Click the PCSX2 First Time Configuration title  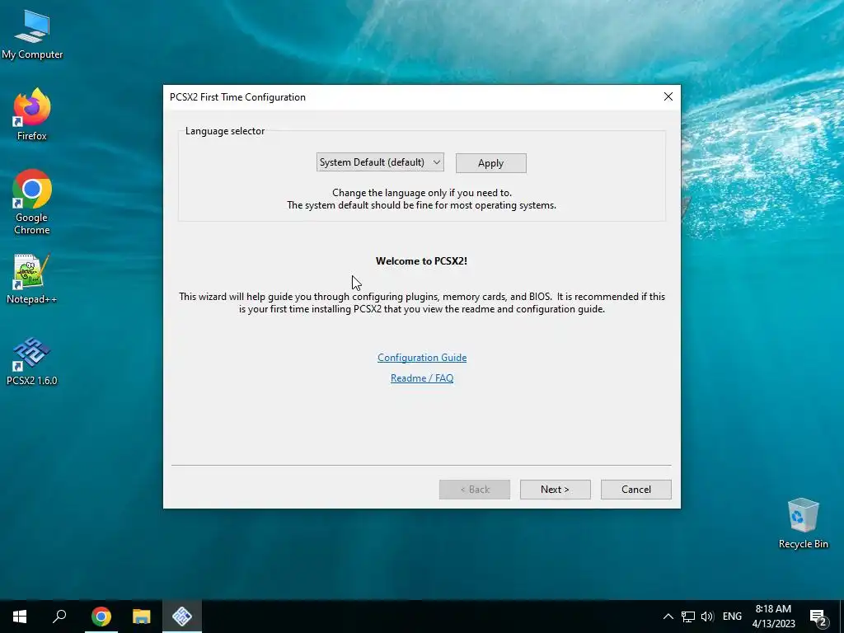tap(237, 97)
